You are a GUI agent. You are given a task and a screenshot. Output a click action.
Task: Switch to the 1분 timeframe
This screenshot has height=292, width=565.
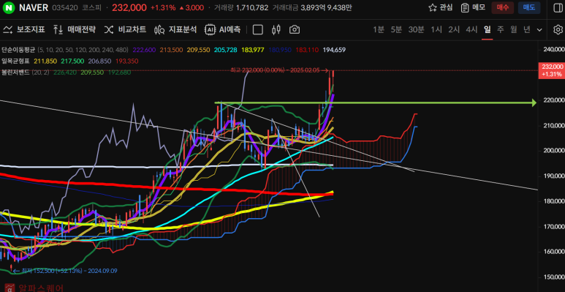[x=379, y=29]
